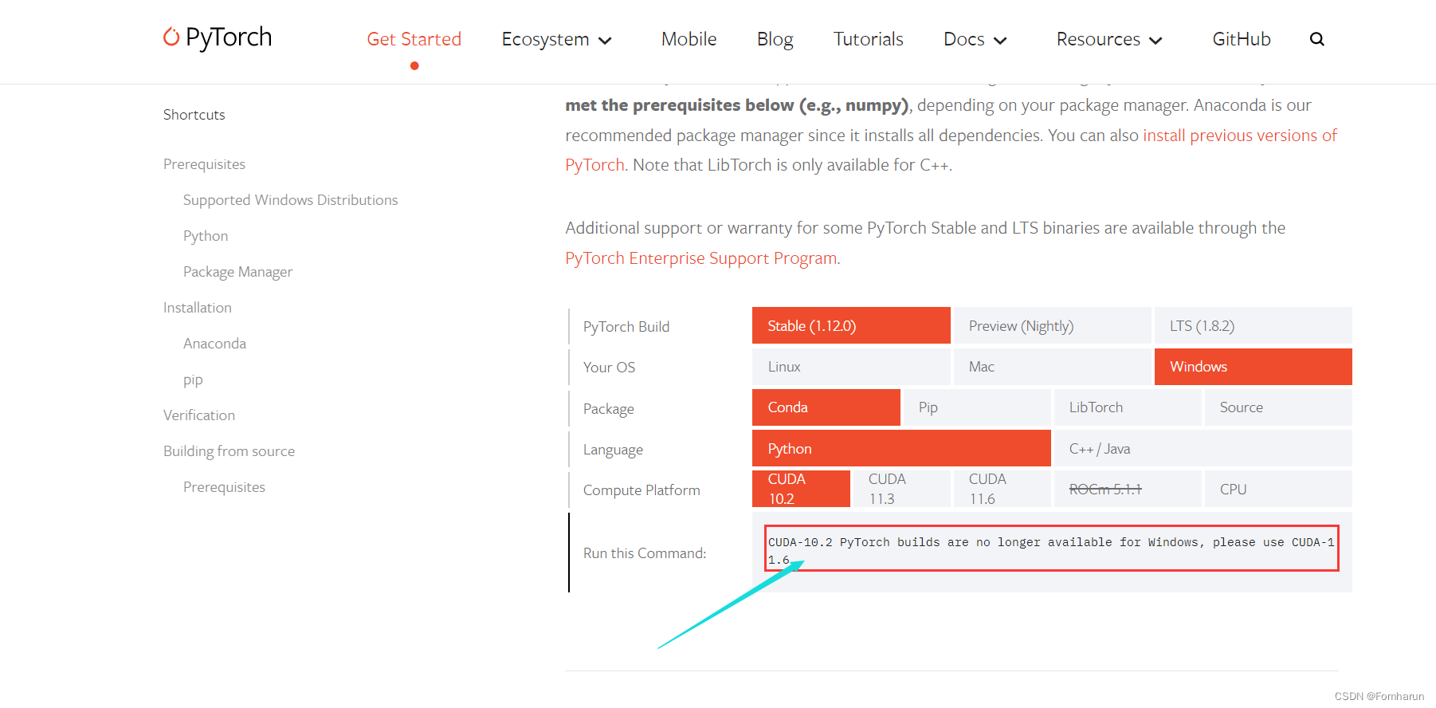Choose Python as the language
The image size is (1436, 708).
click(x=901, y=448)
